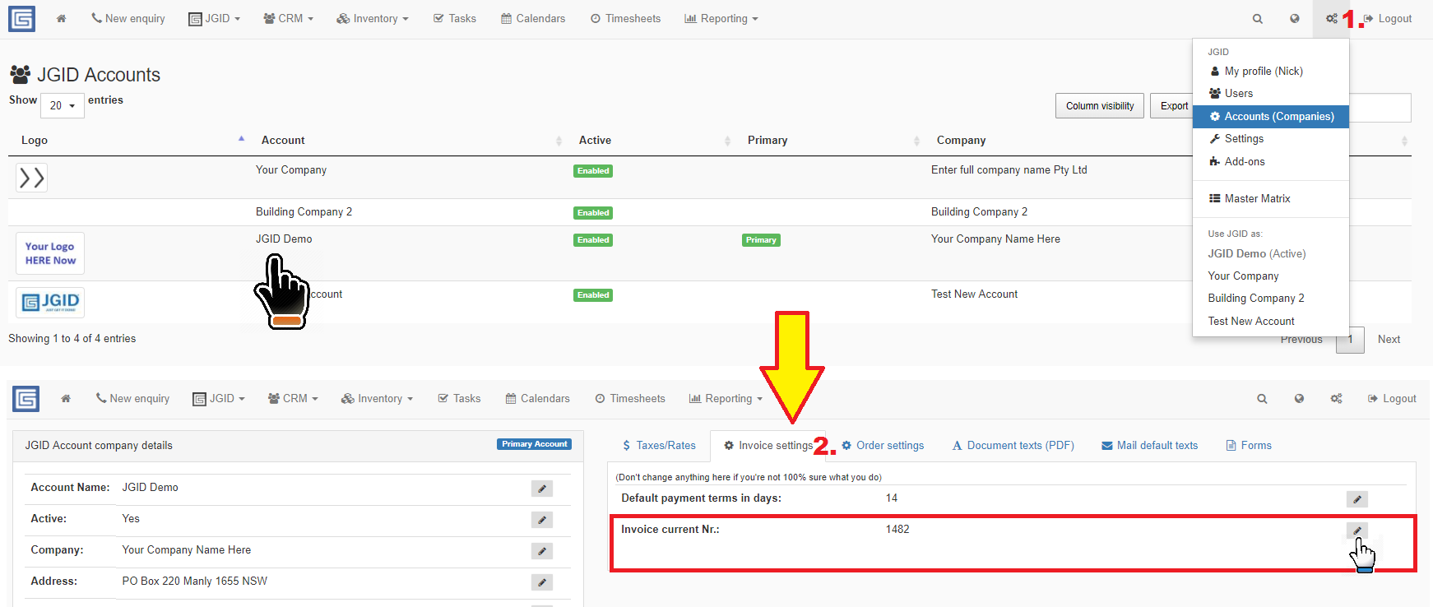Click the Your Company logo thumbnail

(x=31, y=177)
